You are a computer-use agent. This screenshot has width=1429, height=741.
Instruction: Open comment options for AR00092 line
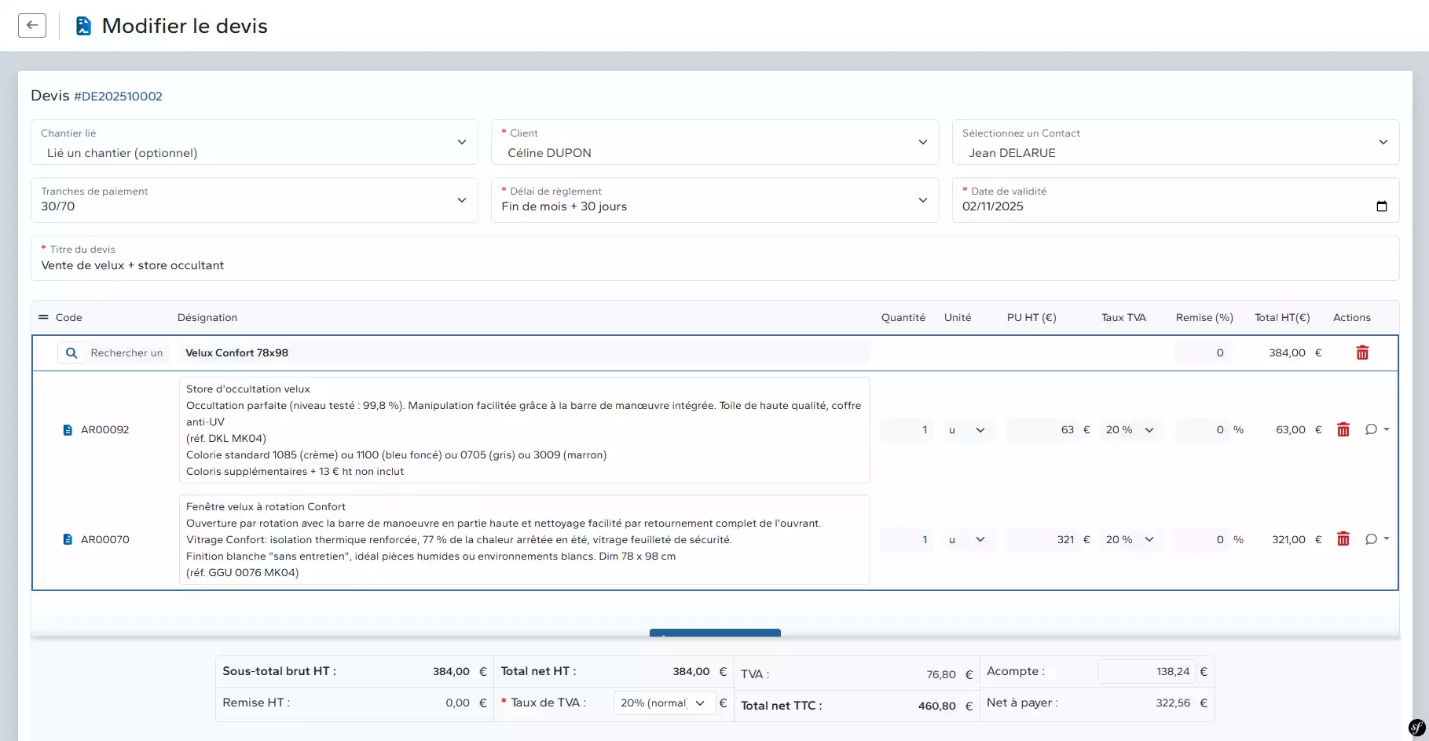pos(1376,430)
